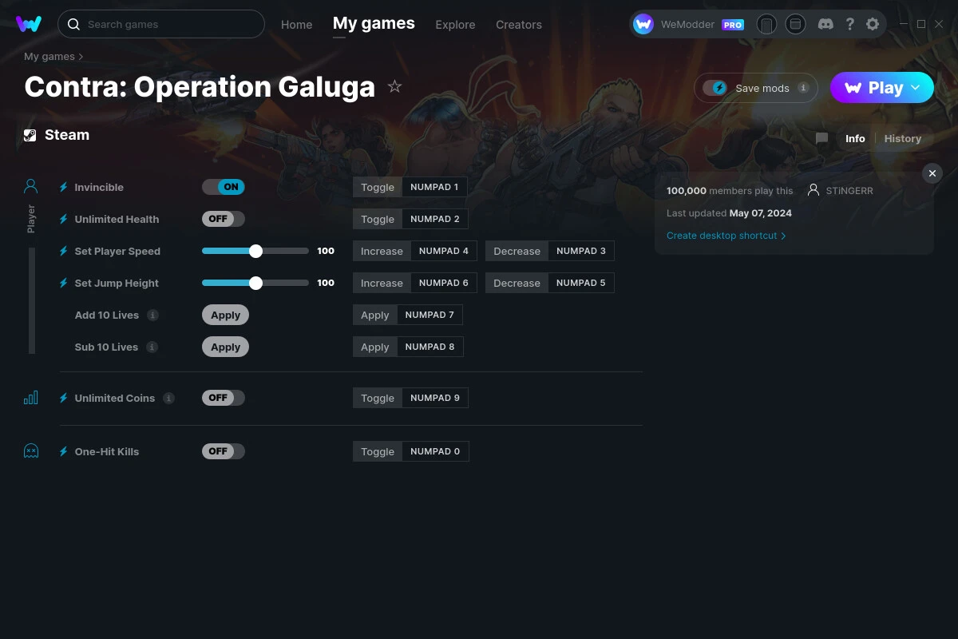Click the Steam platform icon
Viewport: 958px width, 639px height.
click(x=30, y=134)
